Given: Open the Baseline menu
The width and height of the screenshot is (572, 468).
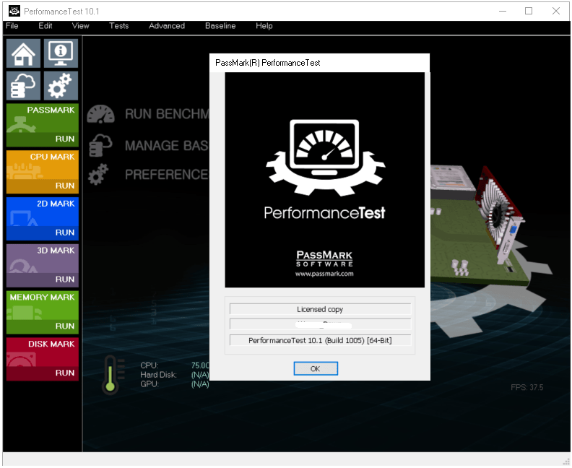Looking at the screenshot, I should click(x=220, y=26).
